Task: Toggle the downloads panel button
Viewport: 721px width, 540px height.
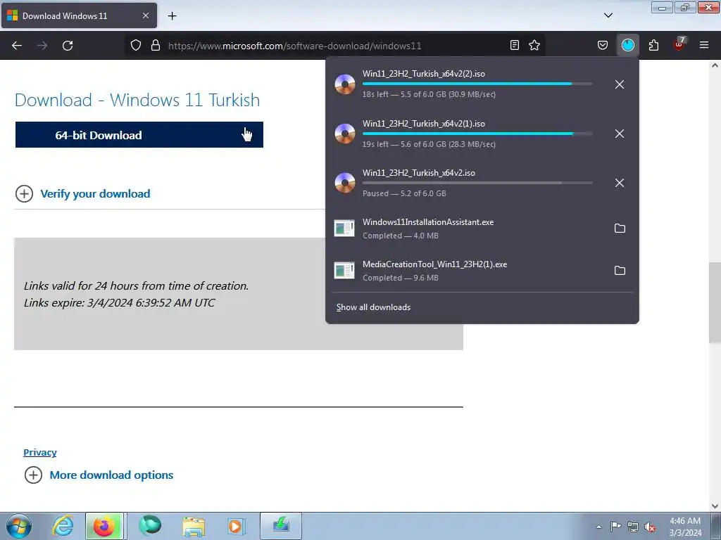Action: (x=627, y=45)
